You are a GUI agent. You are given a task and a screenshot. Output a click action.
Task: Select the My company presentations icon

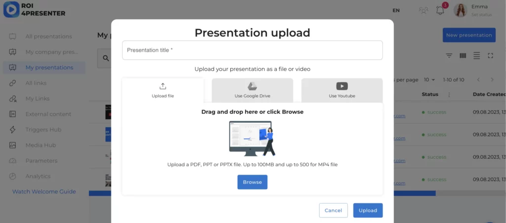click(x=12, y=52)
